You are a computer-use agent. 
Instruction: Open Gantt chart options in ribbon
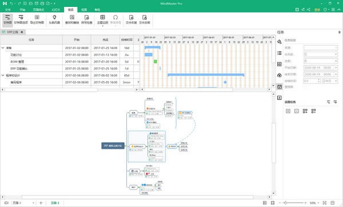(x=21, y=19)
